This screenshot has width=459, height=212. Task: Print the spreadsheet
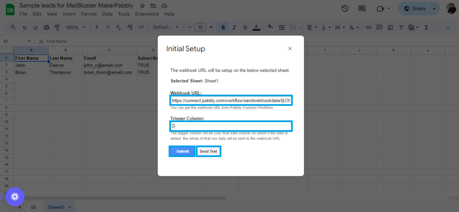[46, 27]
